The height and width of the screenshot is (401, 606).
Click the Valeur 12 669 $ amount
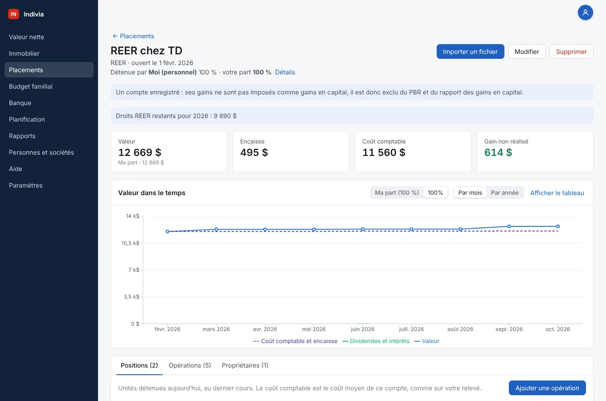coord(140,152)
